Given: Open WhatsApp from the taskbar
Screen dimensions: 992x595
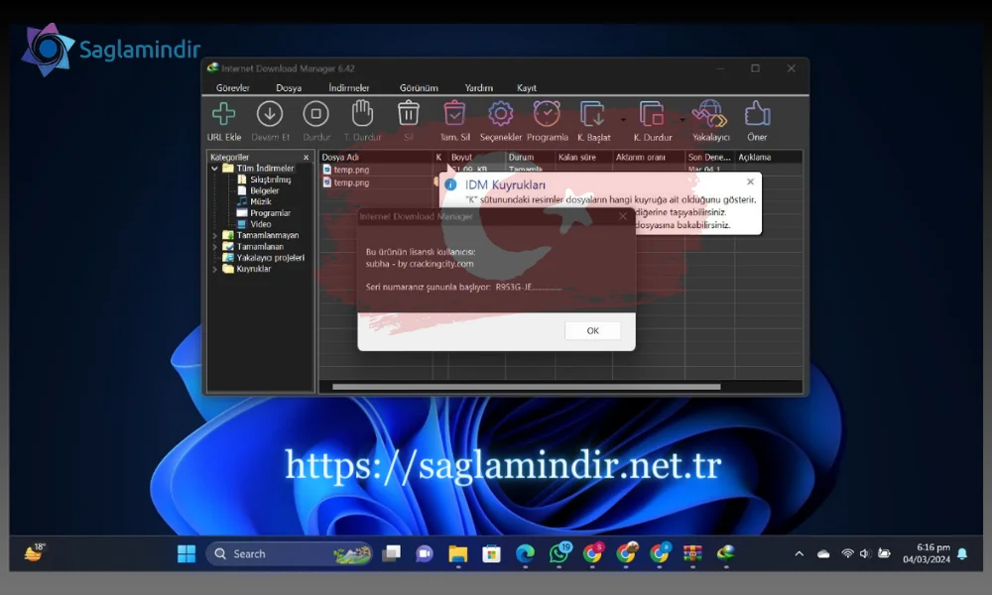Looking at the screenshot, I should [x=559, y=553].
